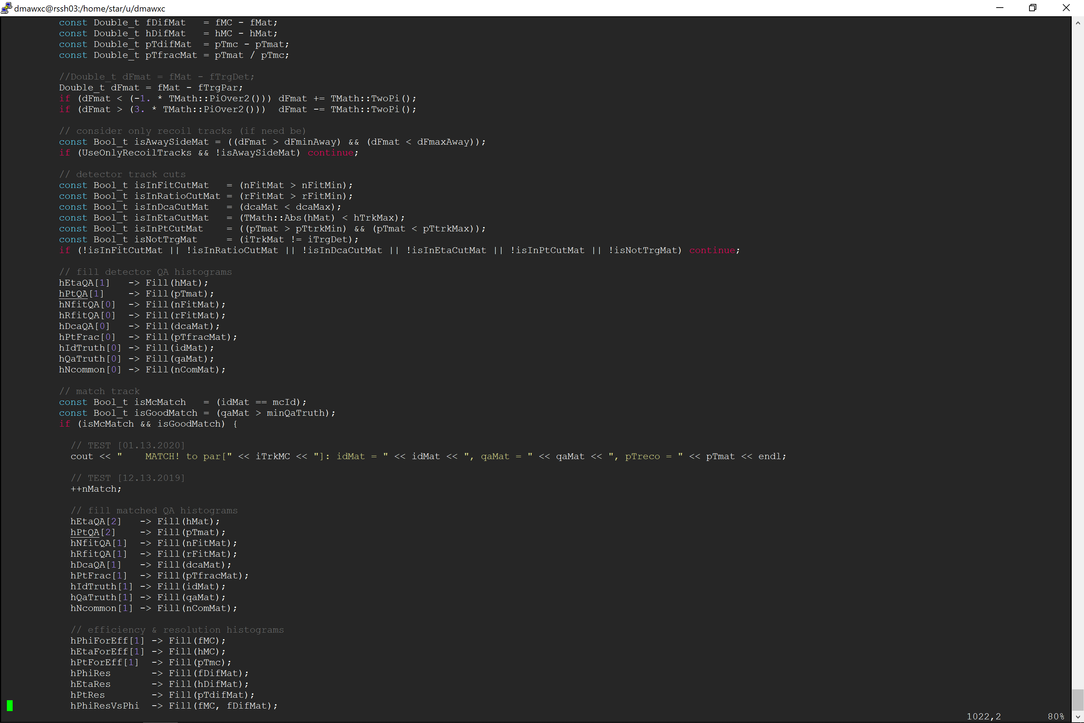Click 'minQaTruth' in isGoodMatch line

(296, 413)
